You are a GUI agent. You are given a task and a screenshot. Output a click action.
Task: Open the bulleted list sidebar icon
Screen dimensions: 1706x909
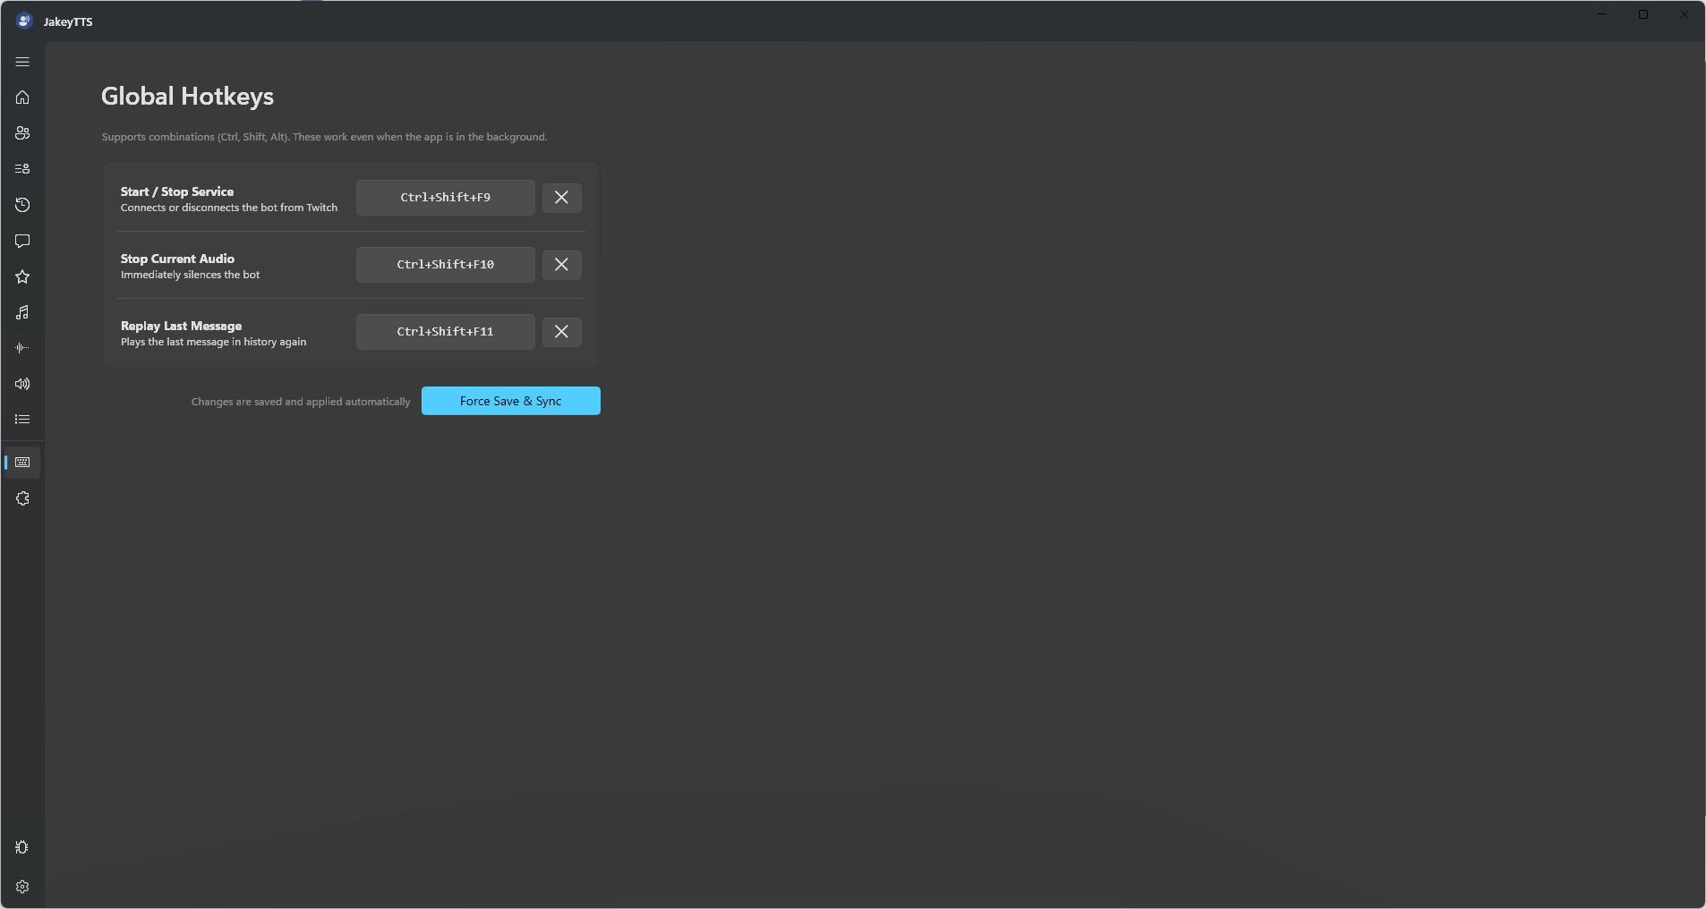tap(22, 420)
